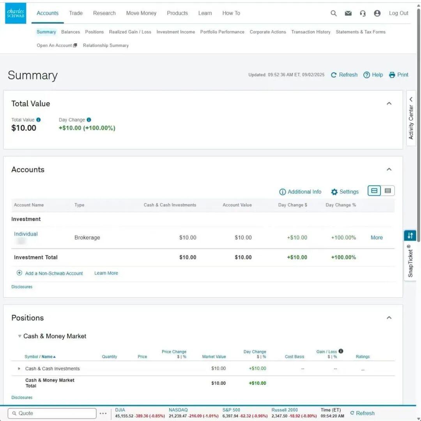421x421 pixels.
Task: Open the Trade main menu
Action: click(x=76, y=13)
